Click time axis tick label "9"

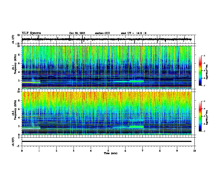pyautogui.click(x=177, y=151)
